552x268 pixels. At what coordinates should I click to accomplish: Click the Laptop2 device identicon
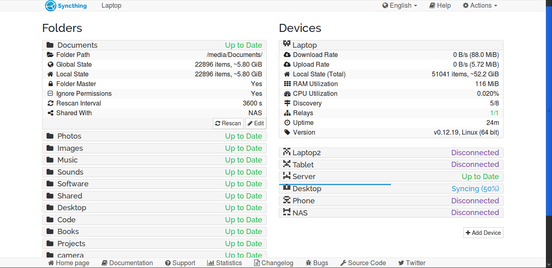tap(287, 152)
